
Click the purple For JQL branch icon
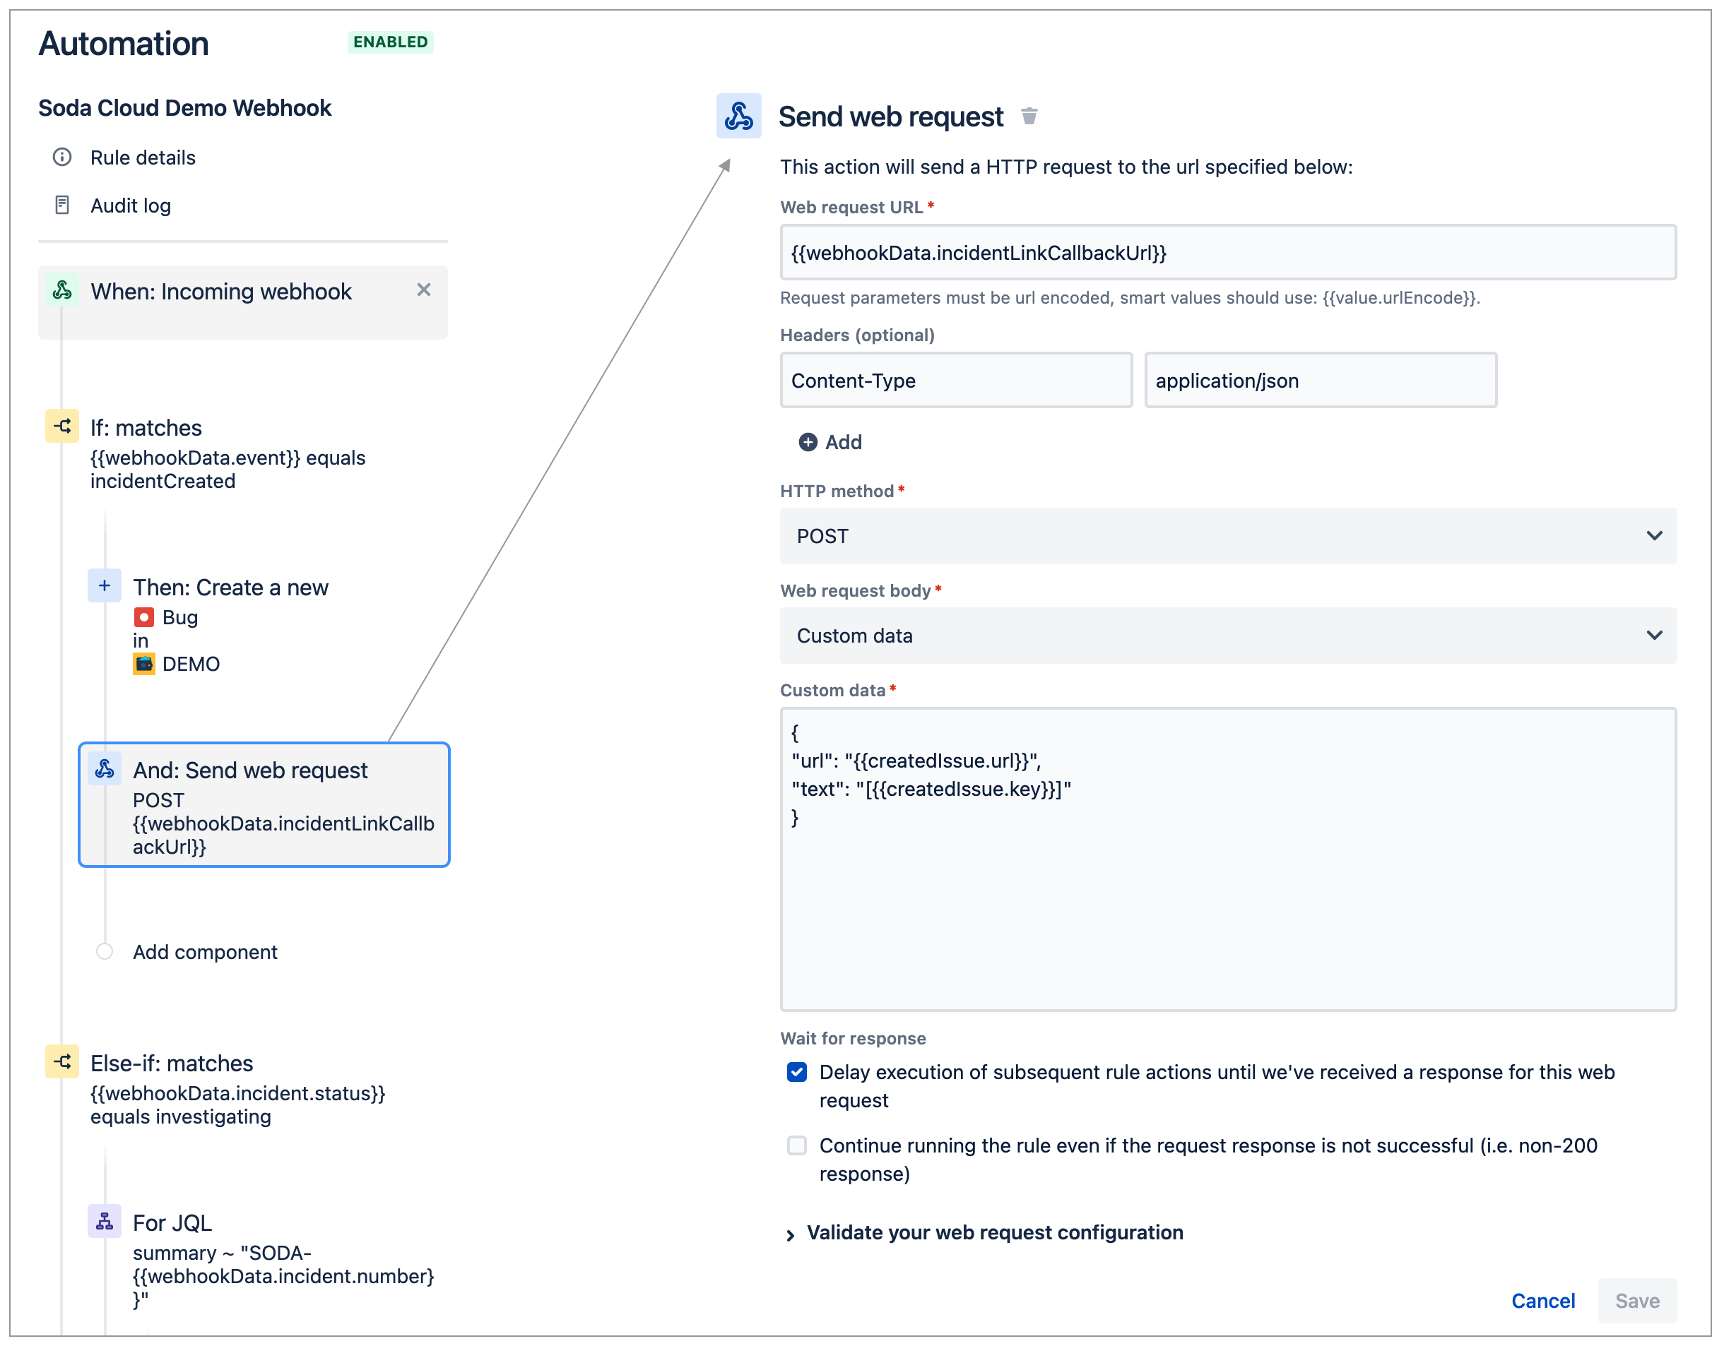104,1221
